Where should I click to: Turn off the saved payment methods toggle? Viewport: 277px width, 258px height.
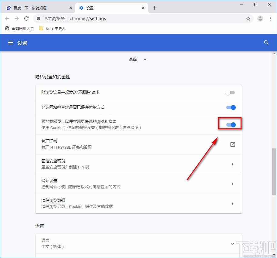[x=231, y=107]
